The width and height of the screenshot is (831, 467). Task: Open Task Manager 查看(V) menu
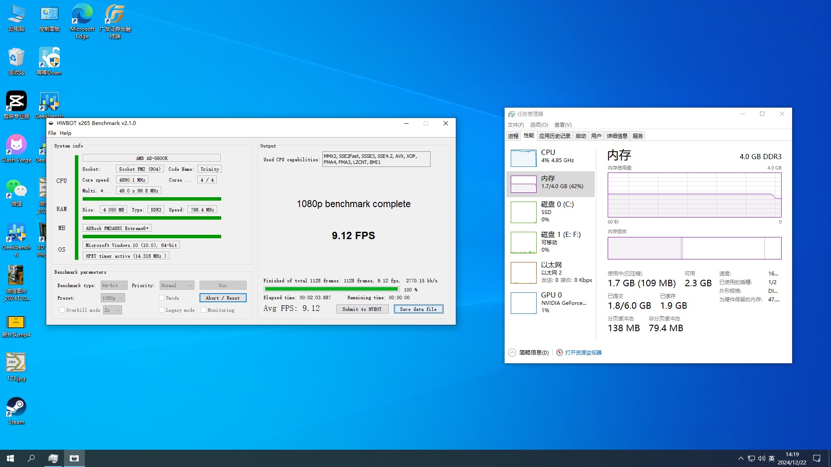pyautogui.click(x=563, y=125)
